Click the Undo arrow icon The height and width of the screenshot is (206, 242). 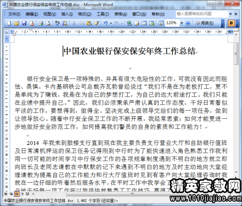tap(106, 23)
